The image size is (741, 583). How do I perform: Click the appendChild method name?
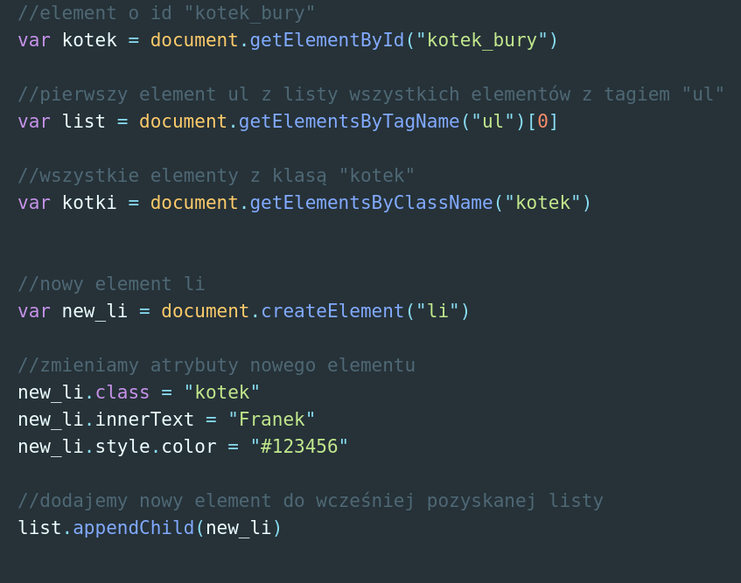(133, 528)
